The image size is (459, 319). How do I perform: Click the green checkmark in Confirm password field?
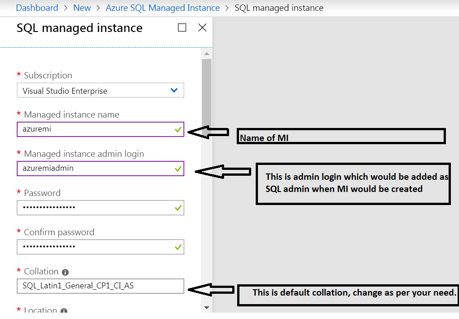178,247
